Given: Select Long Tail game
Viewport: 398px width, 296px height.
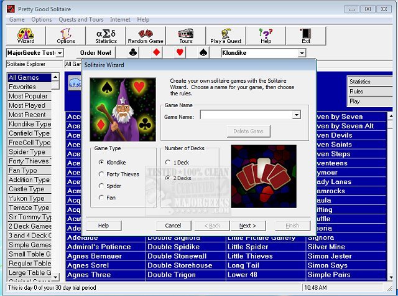Looking at the screenshot, I should (x=266, y=265).
